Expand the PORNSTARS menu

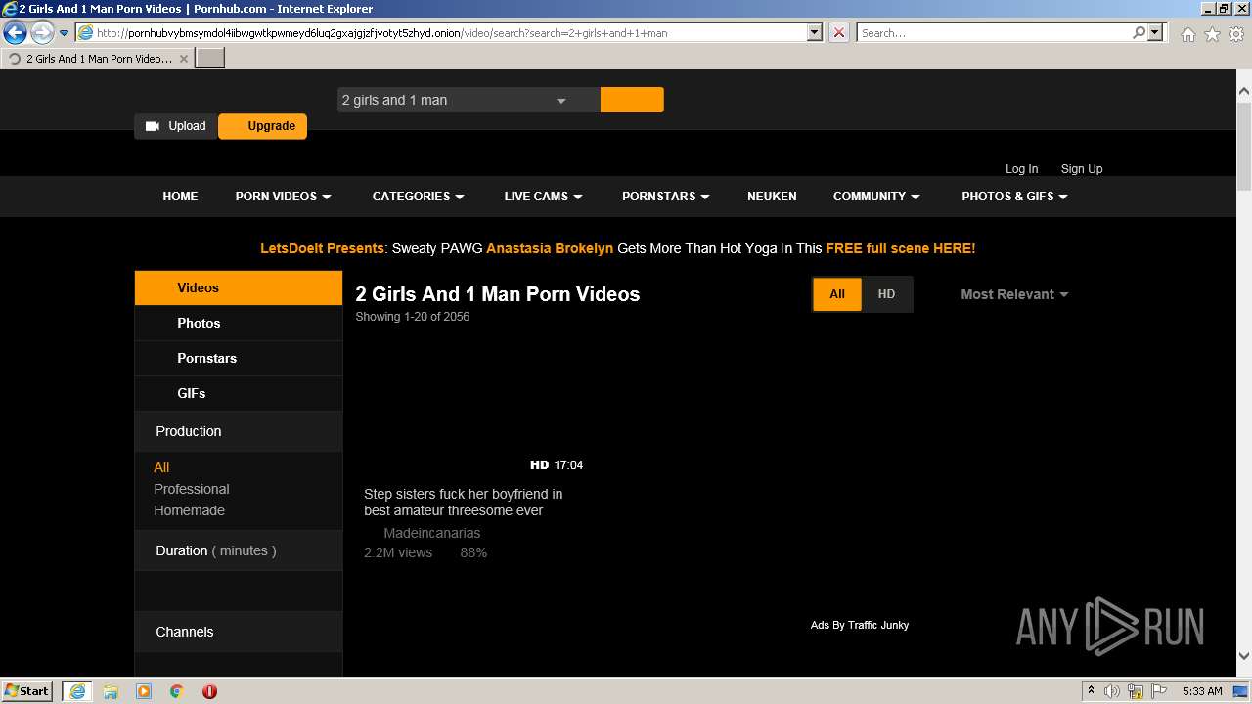click(x=665, y=196)
